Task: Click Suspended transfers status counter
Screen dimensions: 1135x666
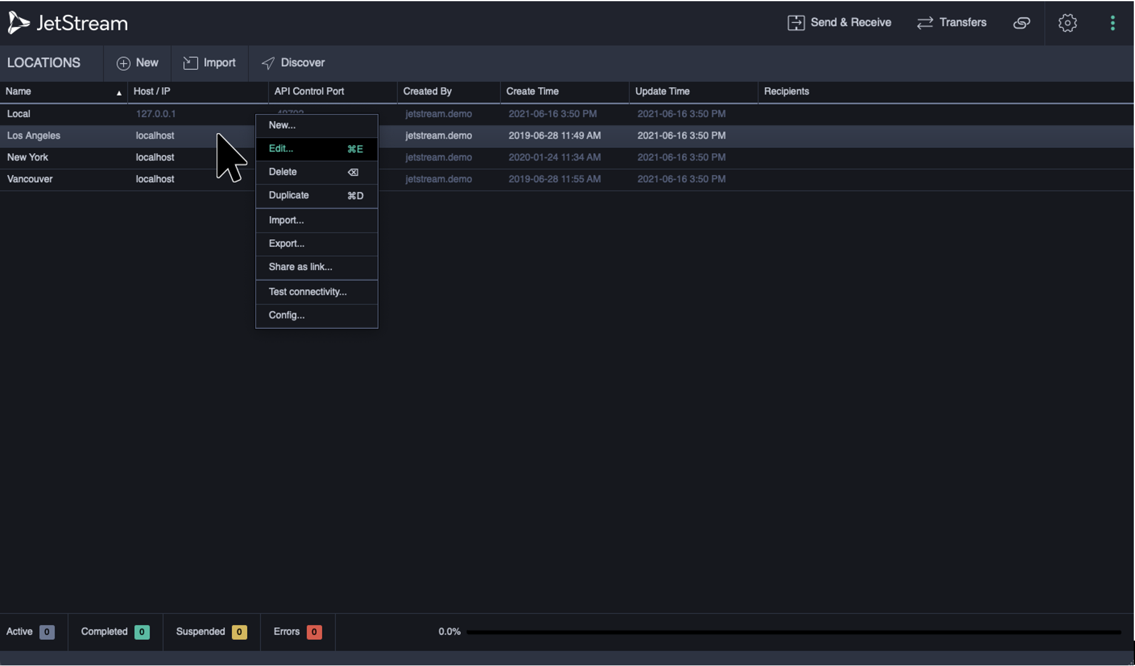Action: point(211,632)
